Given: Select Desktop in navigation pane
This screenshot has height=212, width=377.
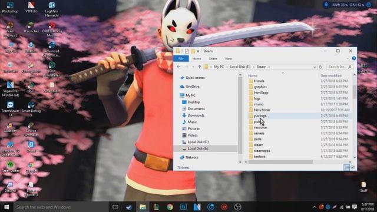Looking at the screenshot, I should click(191, 102).
